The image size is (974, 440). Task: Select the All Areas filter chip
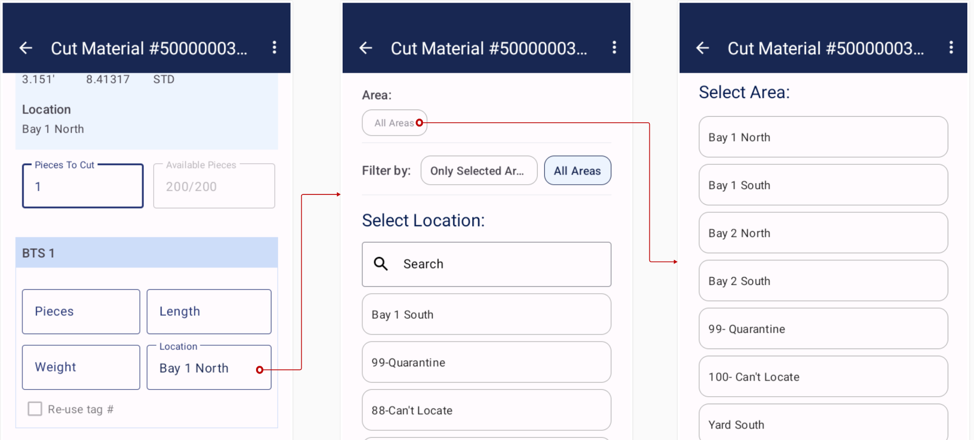pos(577,170)
